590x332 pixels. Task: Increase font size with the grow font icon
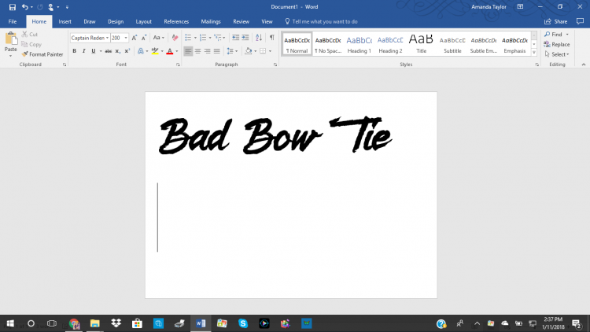(135, 38)
